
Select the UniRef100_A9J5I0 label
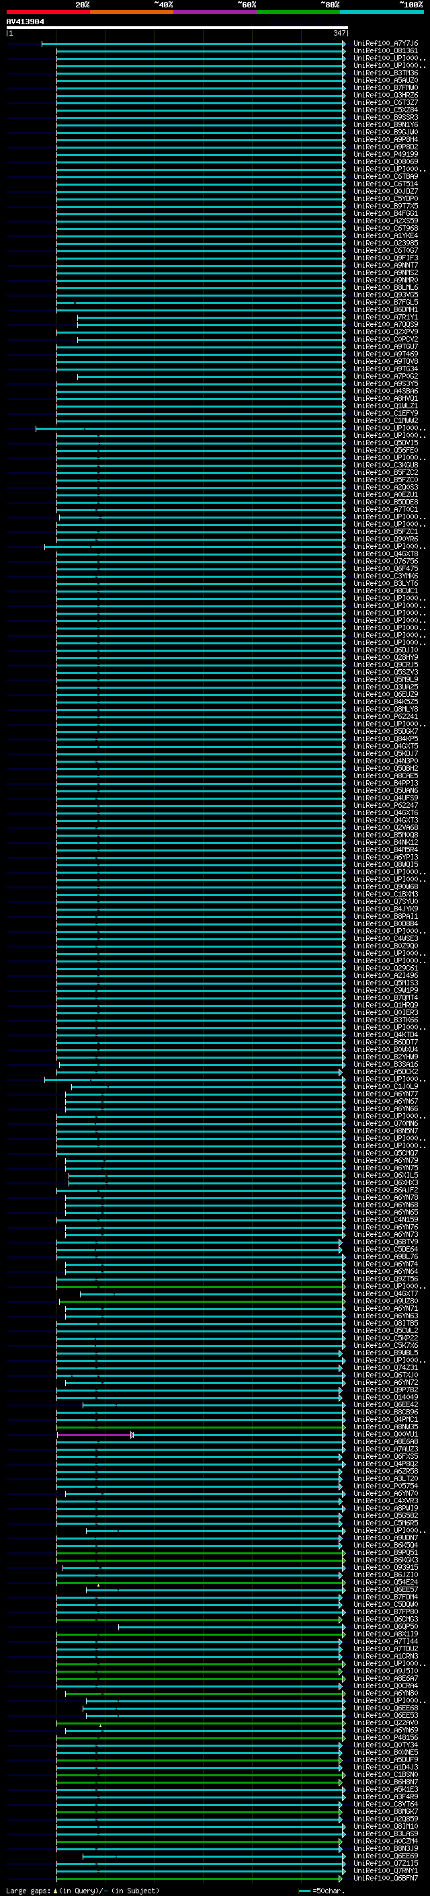point(385,1671)
